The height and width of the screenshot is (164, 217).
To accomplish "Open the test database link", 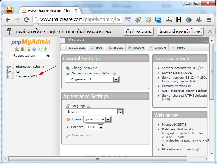I will [18, 72].
